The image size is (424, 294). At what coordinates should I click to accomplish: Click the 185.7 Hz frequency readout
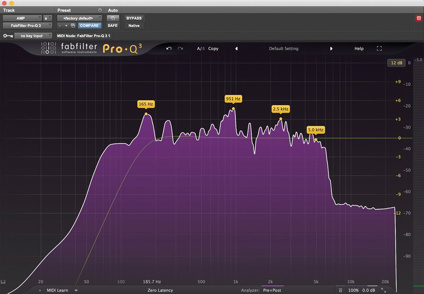[152, 281]
